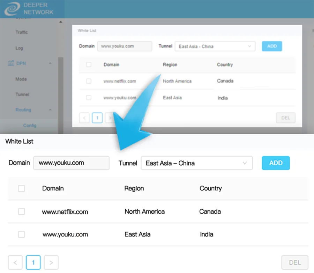This screenshot has width=314, height=273.
Task: Toggle select-all checkbox in enlarged table header
Action: [21, 188]
